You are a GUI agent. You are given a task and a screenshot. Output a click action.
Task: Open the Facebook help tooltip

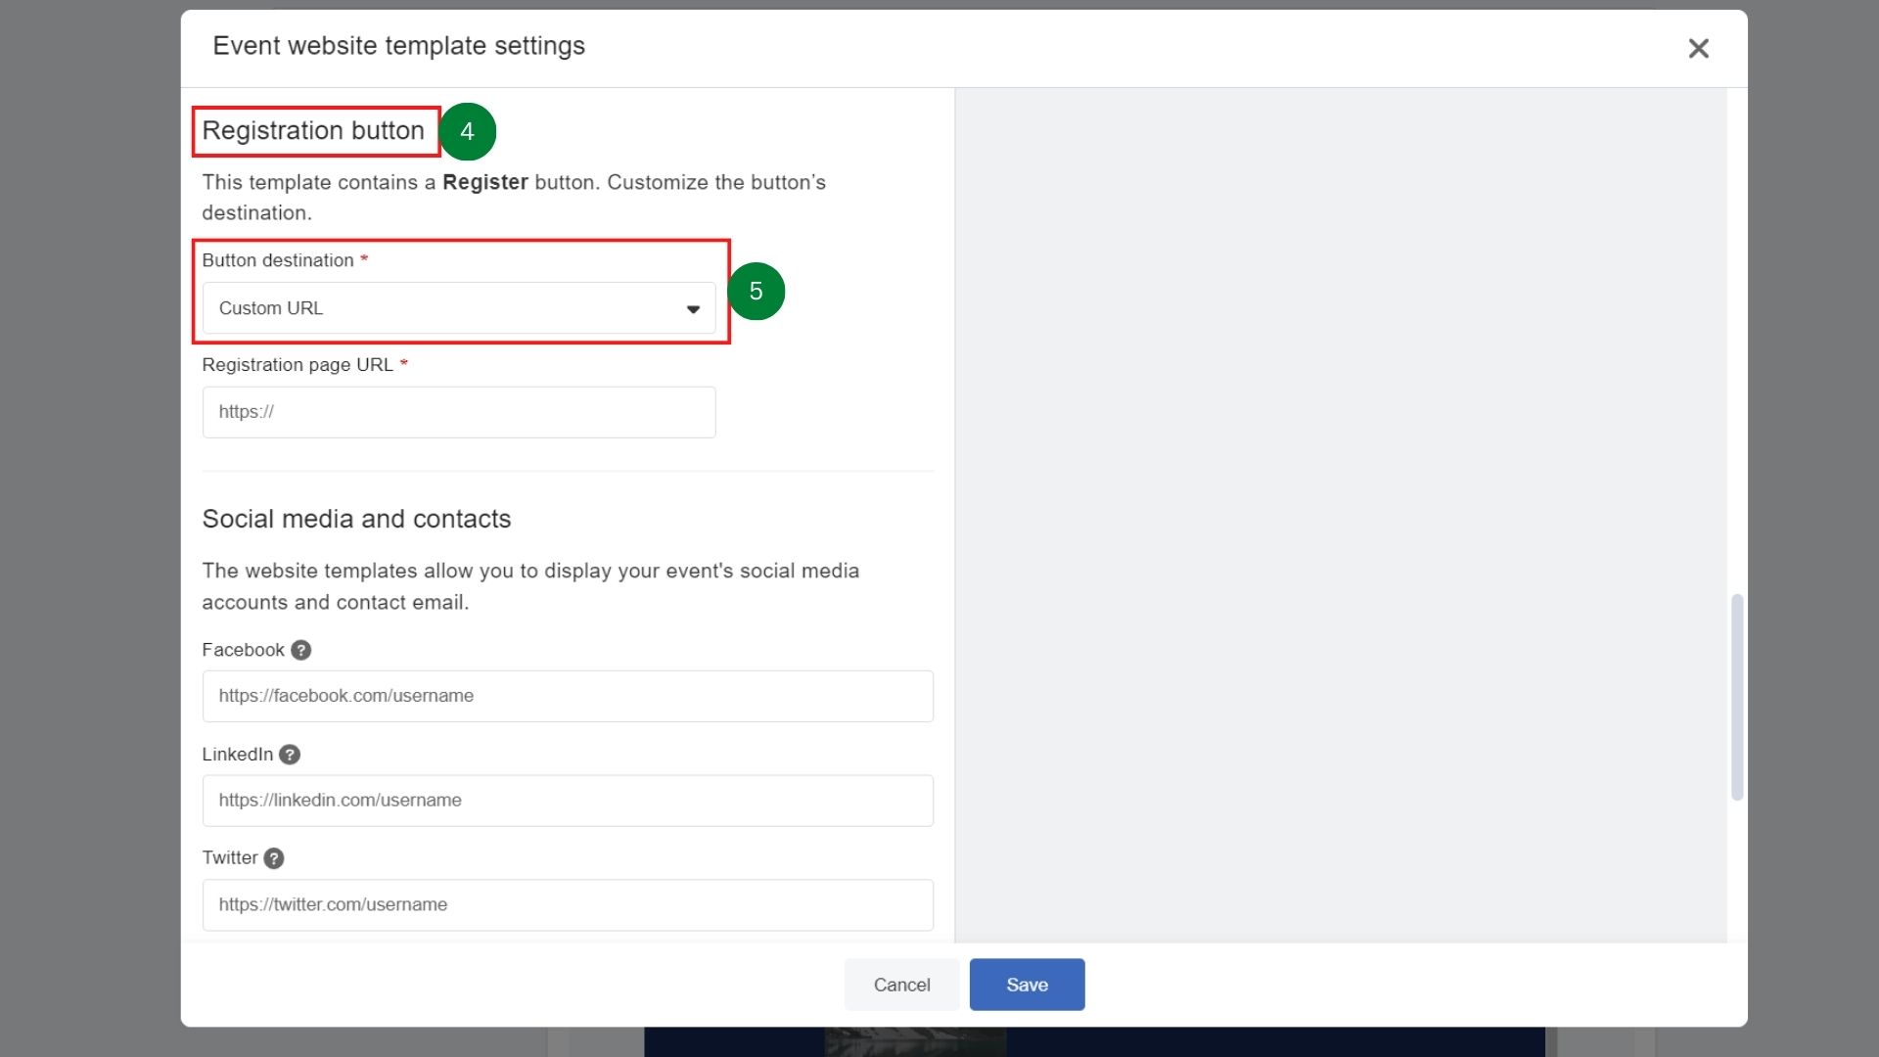300,650
